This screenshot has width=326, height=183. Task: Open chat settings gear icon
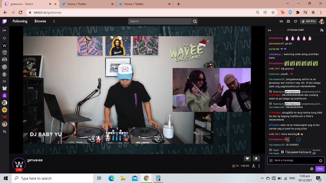pyautogui.click(x=312, y=169)
